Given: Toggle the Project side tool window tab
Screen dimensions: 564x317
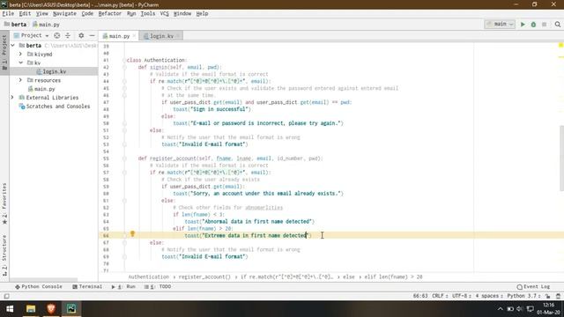Looking at the screenshot, I should [x=4, y=53].
